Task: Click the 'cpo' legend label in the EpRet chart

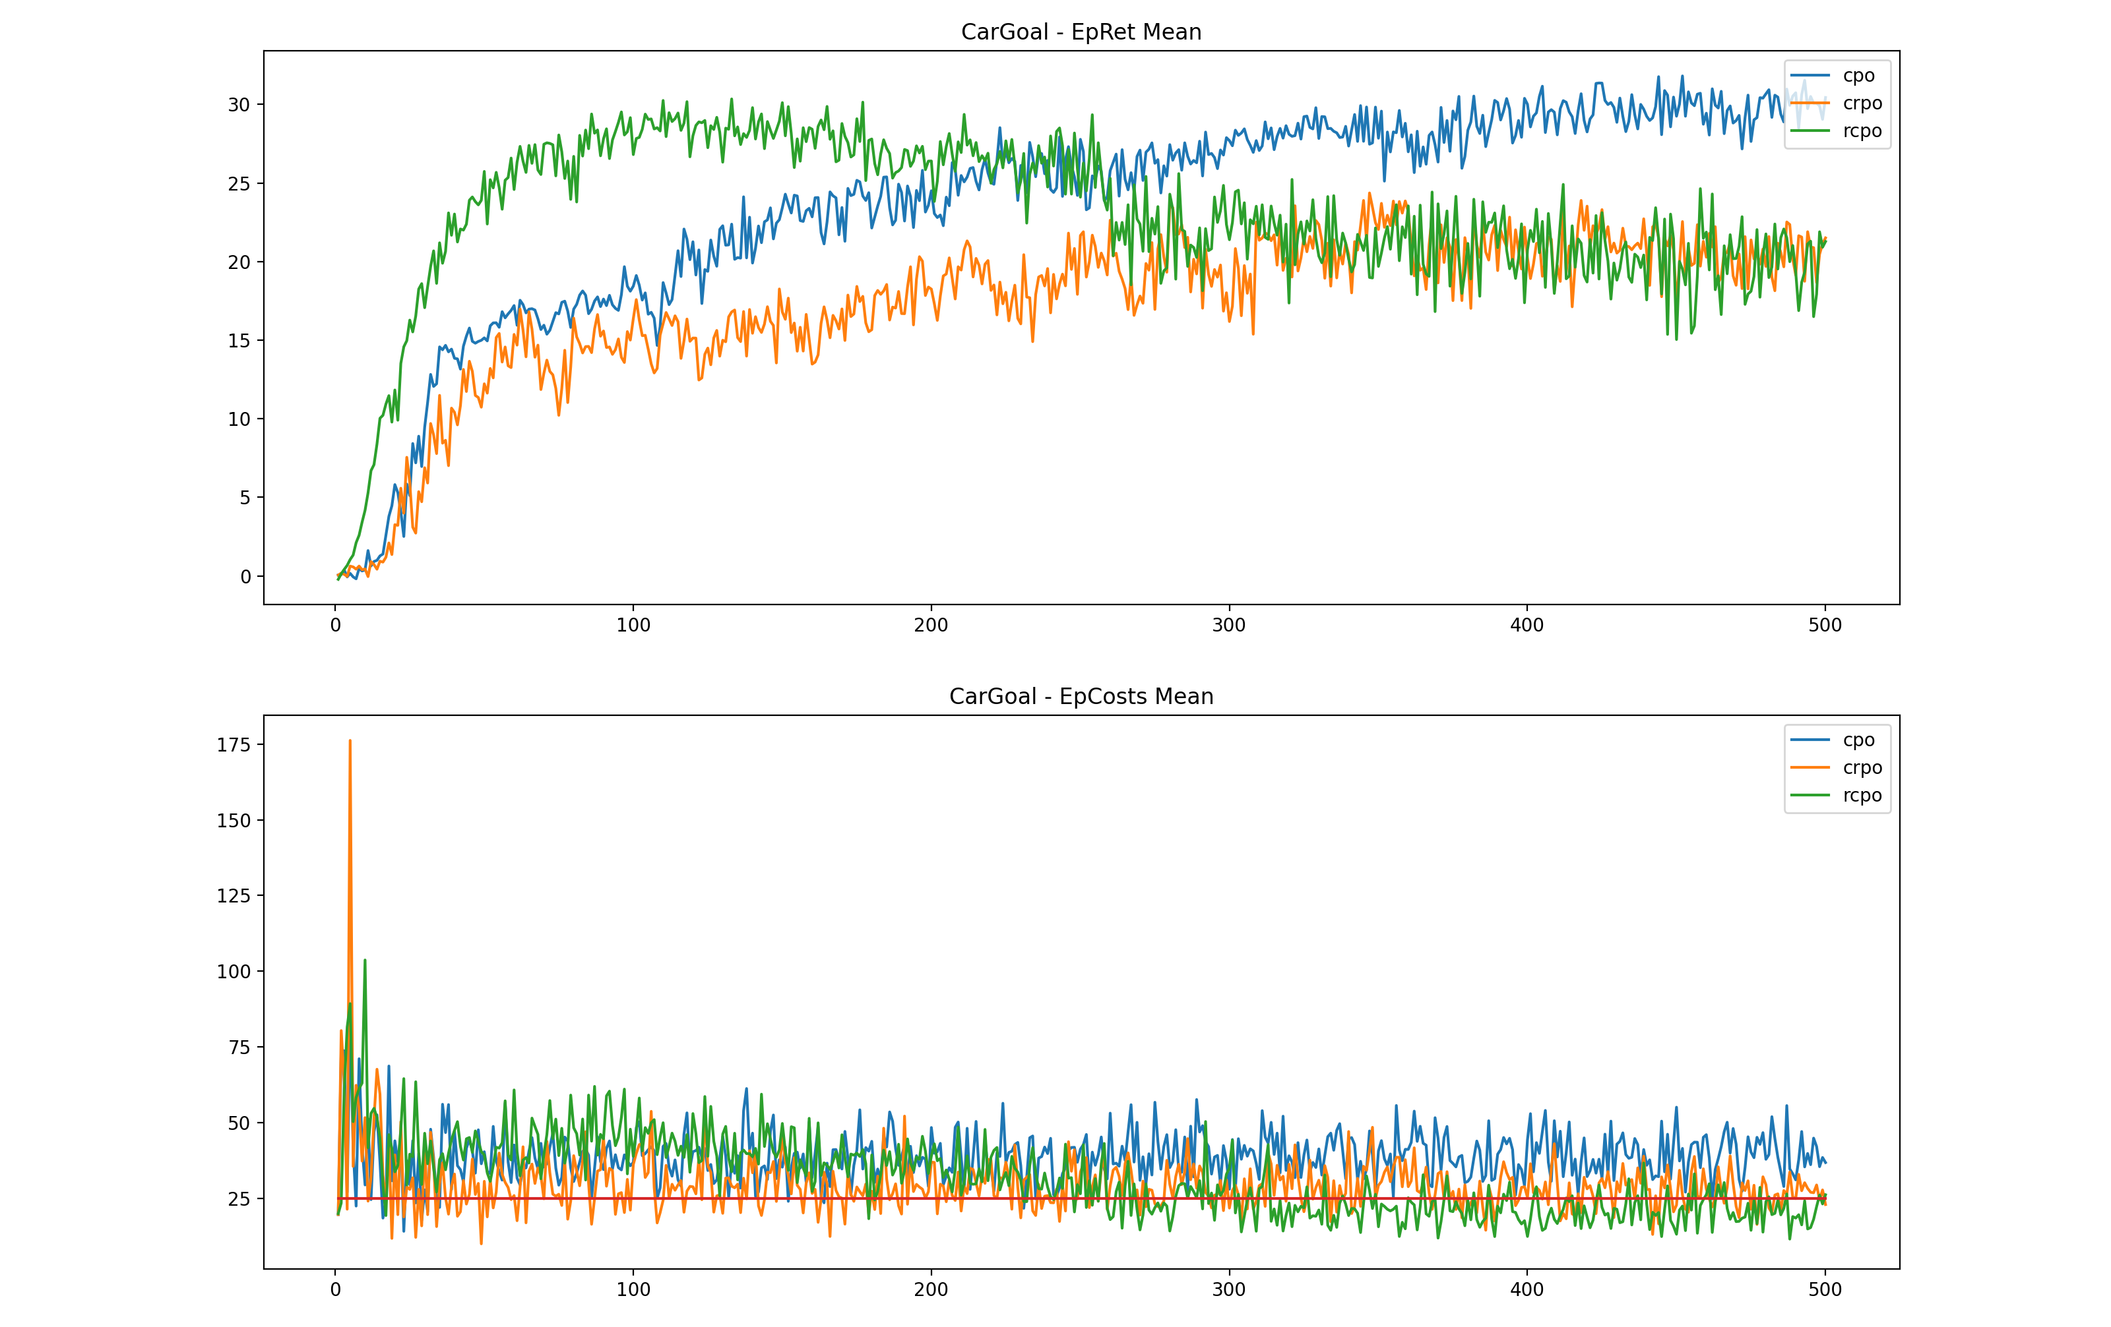Action: [x=1858, y=75]
